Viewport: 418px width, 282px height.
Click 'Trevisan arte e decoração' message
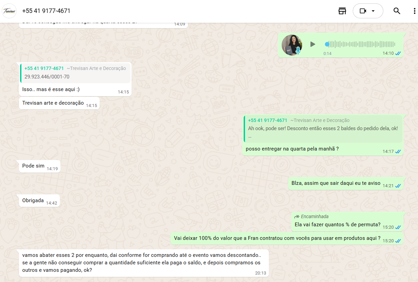click(53, 103)
